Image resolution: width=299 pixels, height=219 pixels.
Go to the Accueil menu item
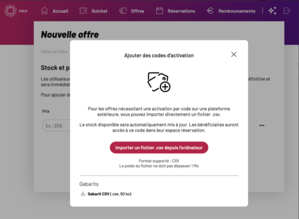60,11
